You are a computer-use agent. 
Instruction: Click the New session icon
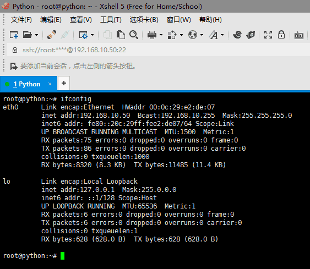click(14, 35)
